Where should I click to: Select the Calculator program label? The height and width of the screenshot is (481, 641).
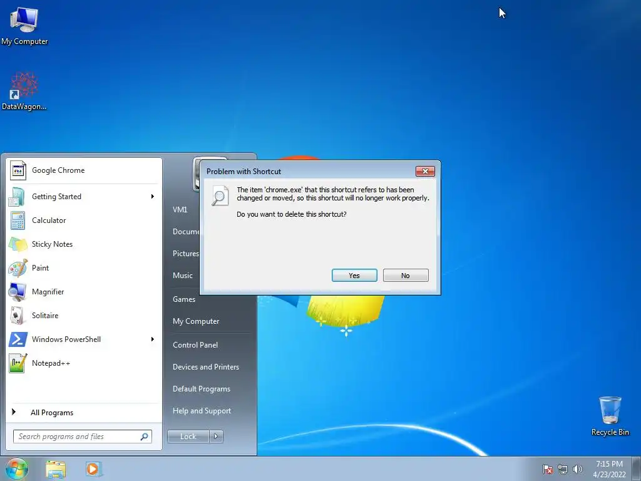click(x=49, y=220)
